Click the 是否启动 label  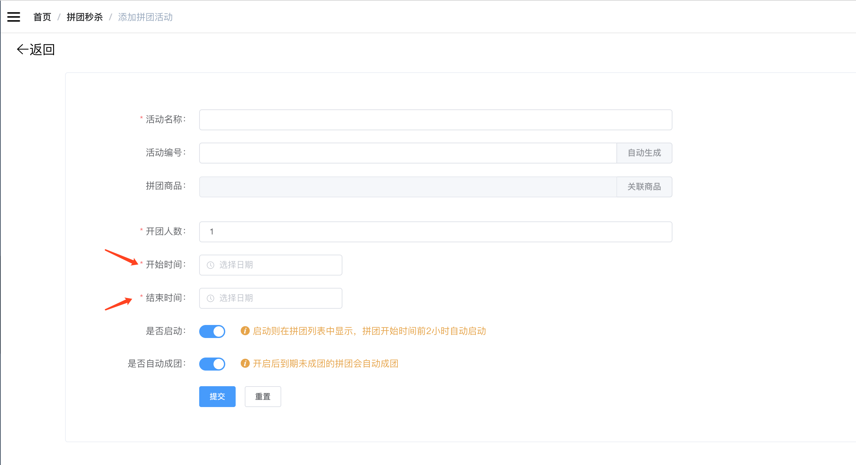pyautogui.click(x=166, y=331)
